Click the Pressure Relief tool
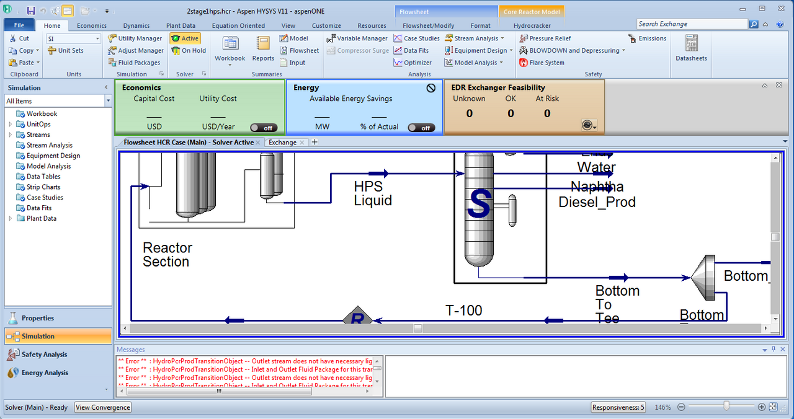This screenshot has height=419, width=794. (x=545, y=38)
